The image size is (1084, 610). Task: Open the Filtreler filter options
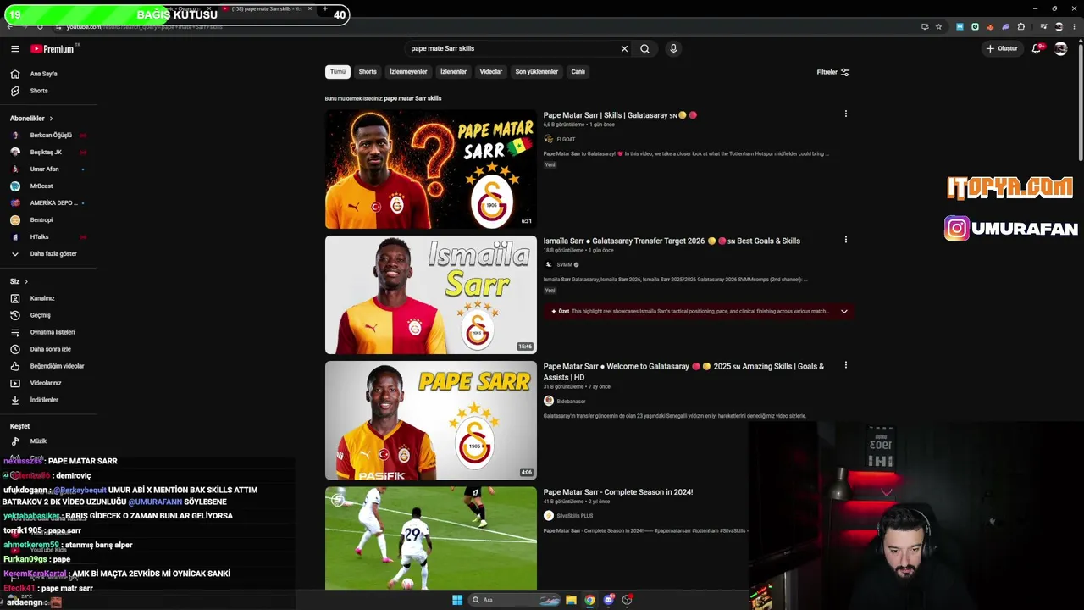point(833,72)
